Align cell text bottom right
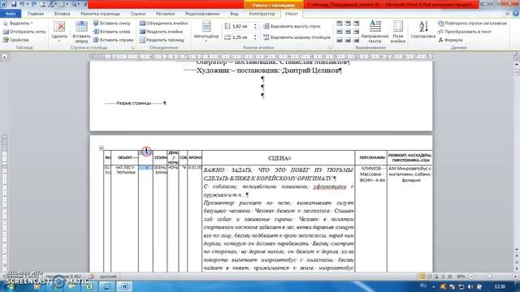The image size is (520, 292). click(356, 40)
